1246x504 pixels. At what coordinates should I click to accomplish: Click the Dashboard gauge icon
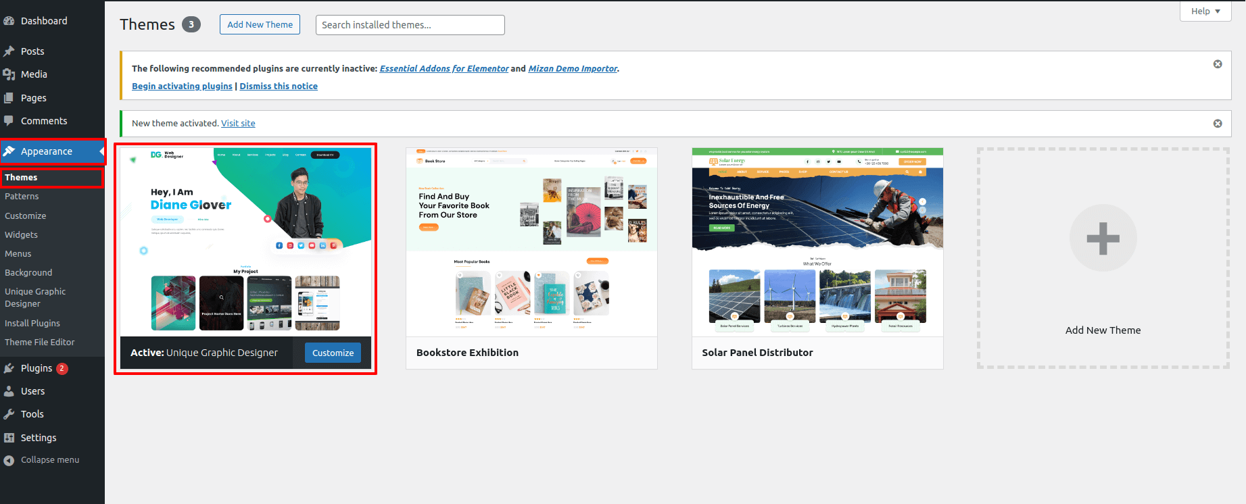[x=9, y=21]
